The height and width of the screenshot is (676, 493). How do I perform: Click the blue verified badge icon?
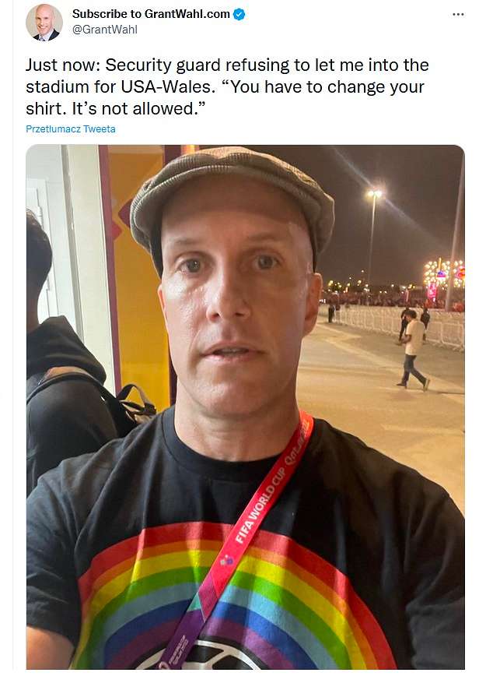(239, 14)
